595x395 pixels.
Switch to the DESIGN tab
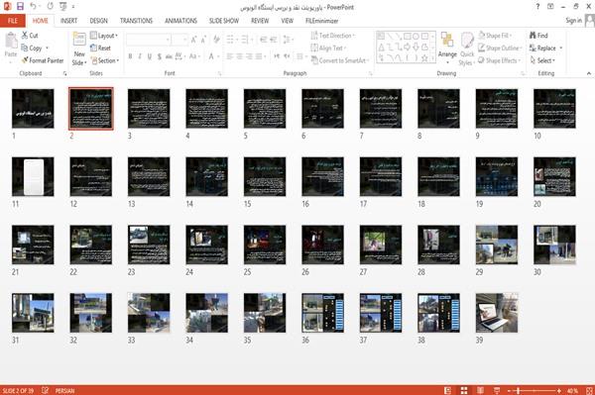[x=98, y=21]
